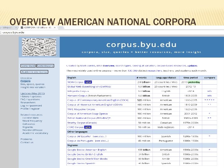Open the Problems sidebar link
Image resolution: width=224 pixels, height=168 pixels.
click(26, 139)
